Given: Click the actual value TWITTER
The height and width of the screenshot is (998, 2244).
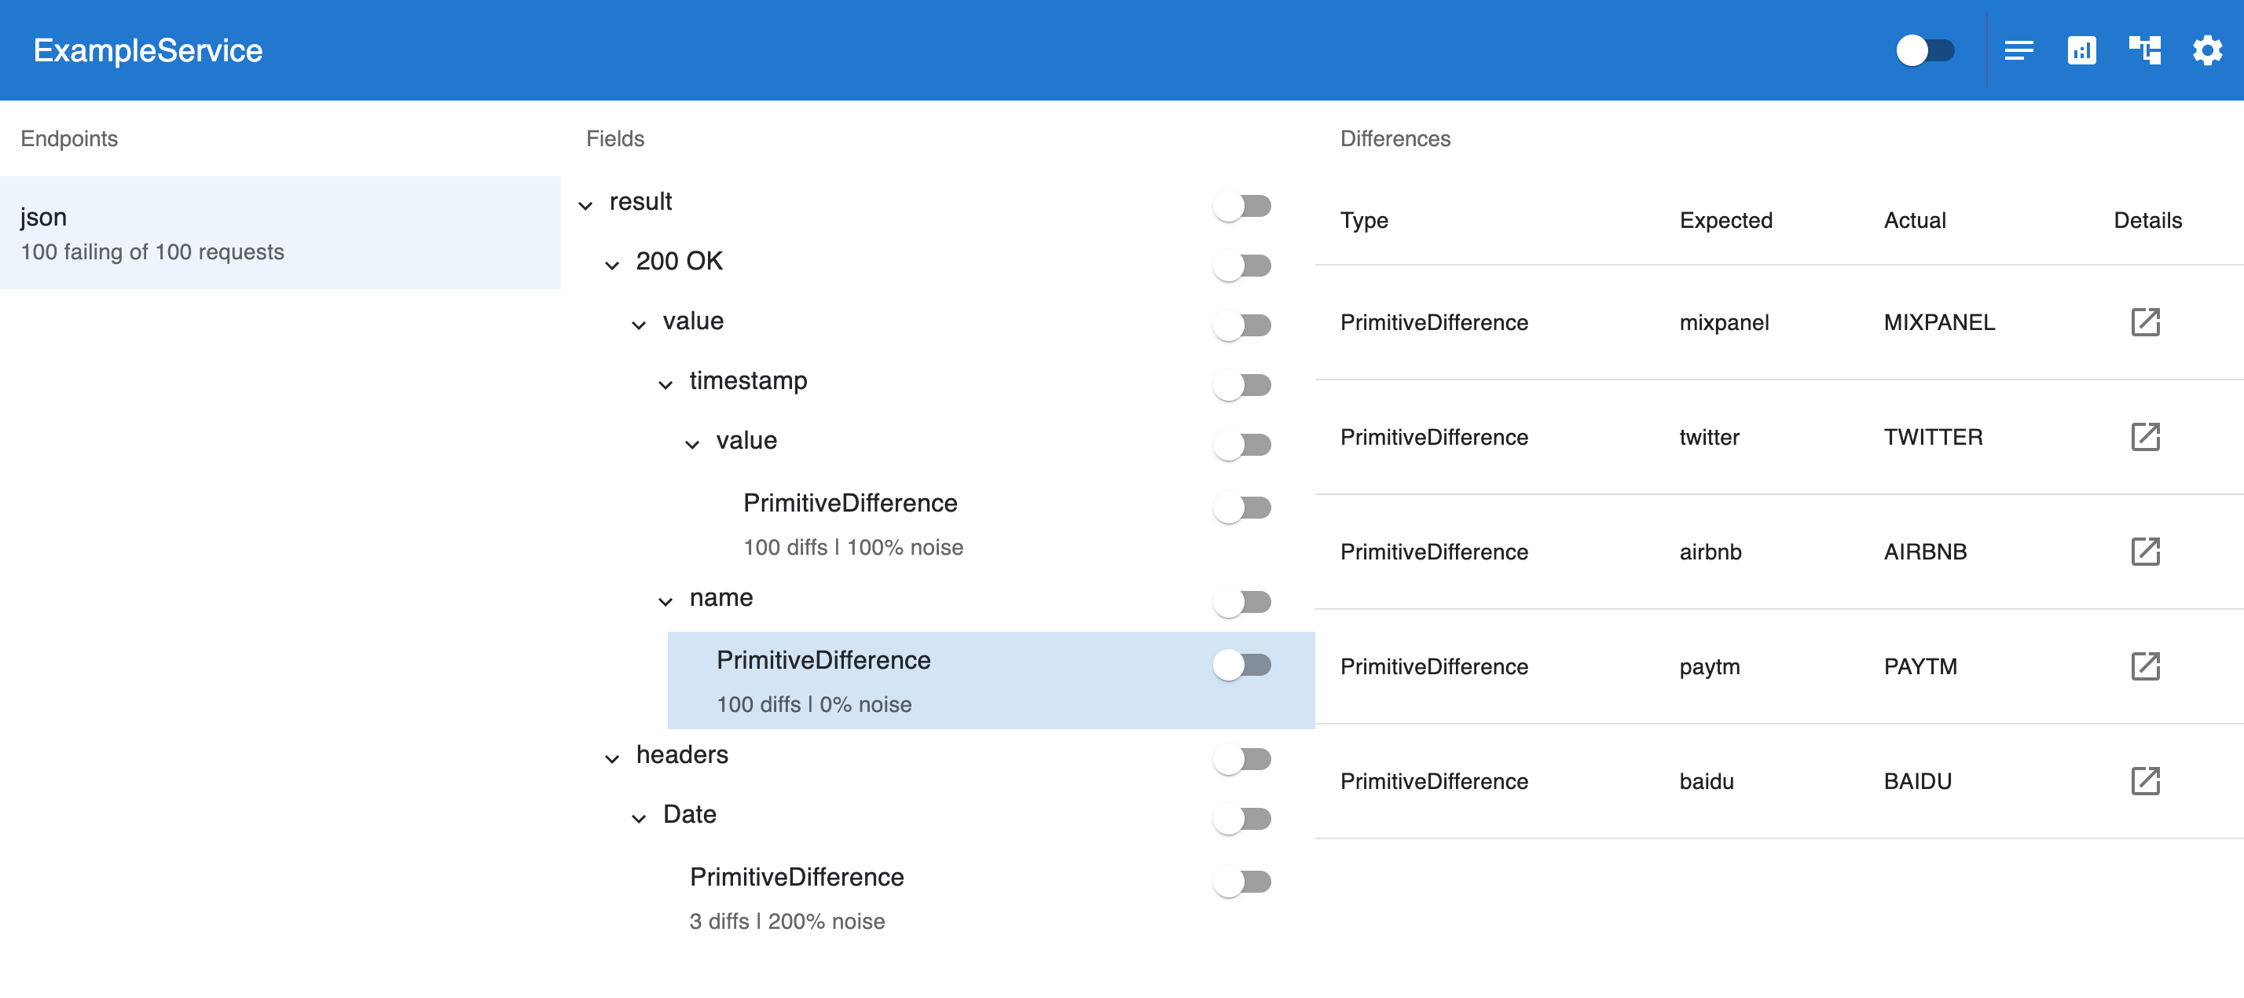Looking at the screenshot, I should click(x=1933, y=437).
